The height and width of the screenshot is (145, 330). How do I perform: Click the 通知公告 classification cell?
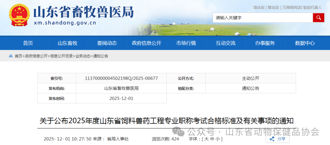click(251, 88)
